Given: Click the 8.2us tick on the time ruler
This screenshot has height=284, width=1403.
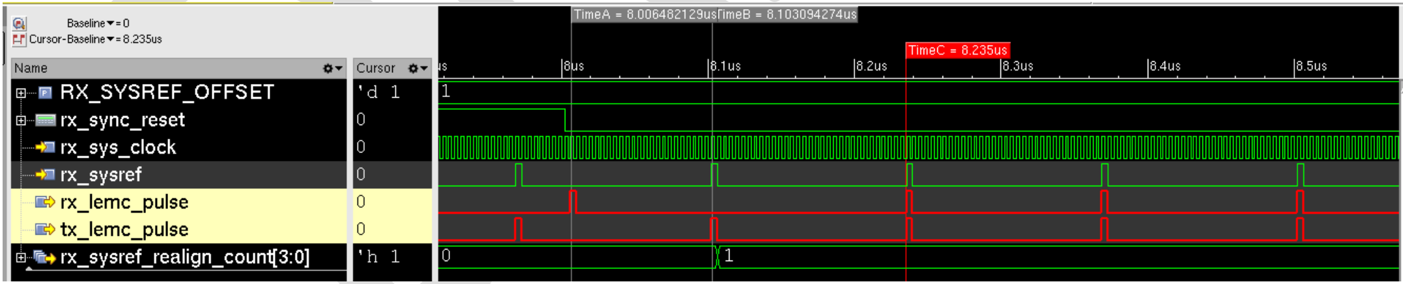Looking at the screenshot, I should pos(872,66).
